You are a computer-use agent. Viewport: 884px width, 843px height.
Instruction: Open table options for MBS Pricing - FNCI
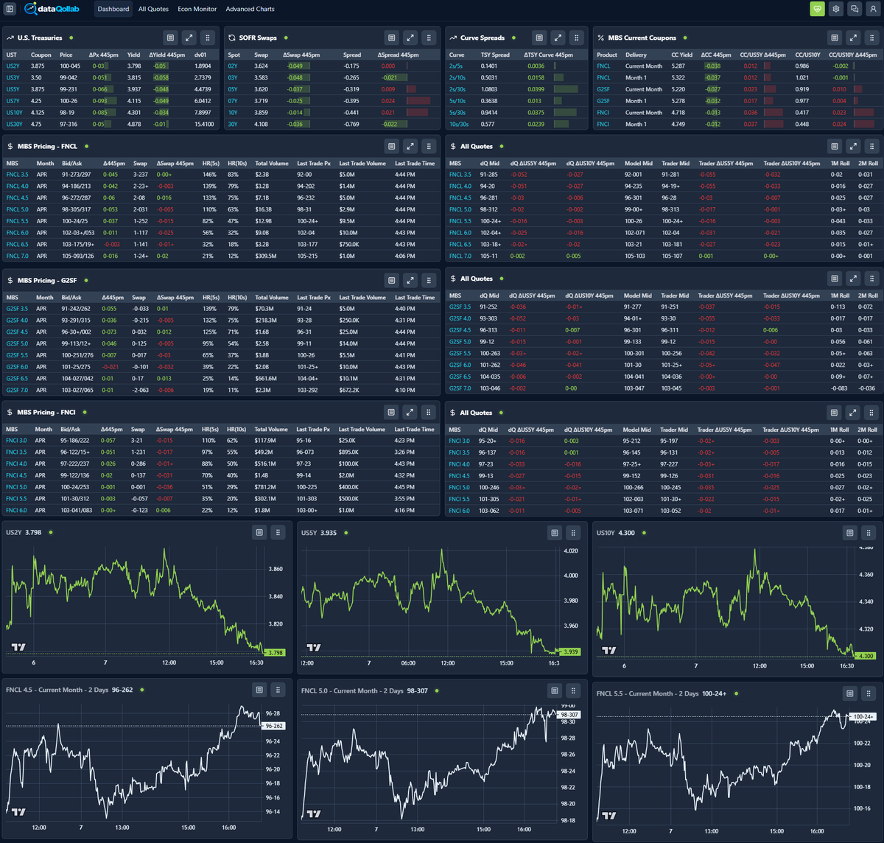pos(391,412)
